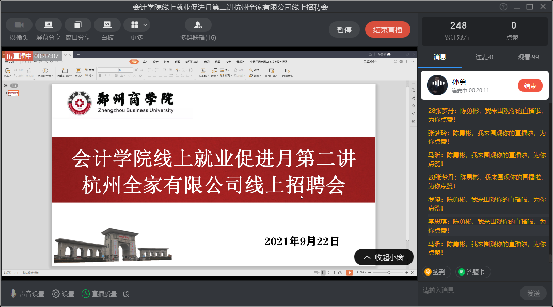553x307 pixels.
Task: Open the 观看·99 viewers tab
Action: coord(528,57)
